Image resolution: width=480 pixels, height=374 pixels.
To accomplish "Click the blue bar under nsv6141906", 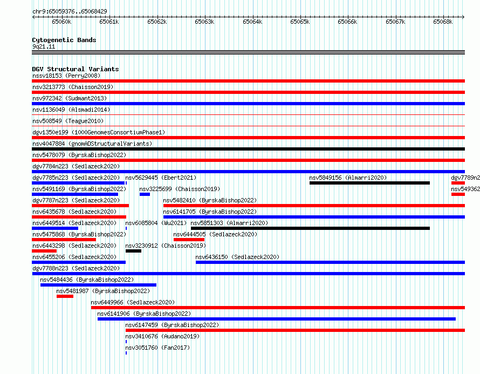I will point(277,319).
